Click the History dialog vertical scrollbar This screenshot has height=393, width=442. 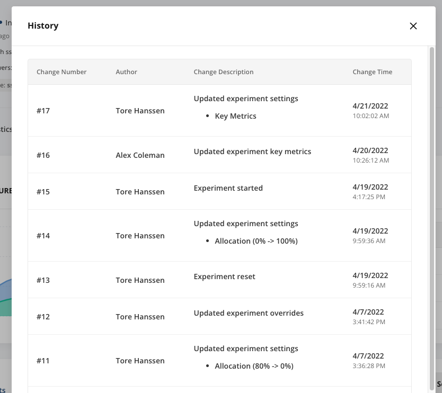point(431,218)
